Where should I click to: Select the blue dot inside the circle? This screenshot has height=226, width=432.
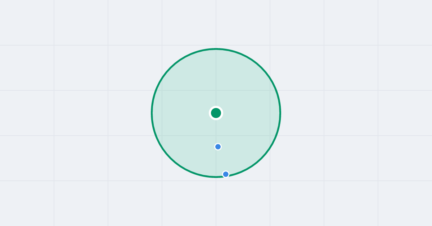point(218,147)
